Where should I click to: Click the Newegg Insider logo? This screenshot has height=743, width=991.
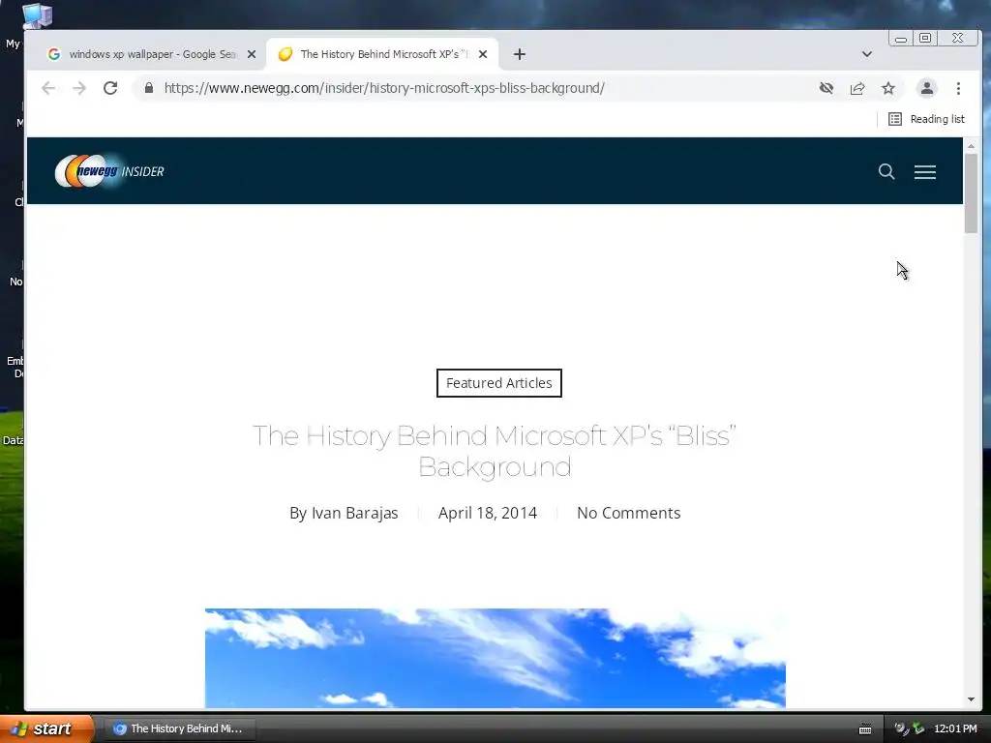pyautogui.click(x=109, y=170)
